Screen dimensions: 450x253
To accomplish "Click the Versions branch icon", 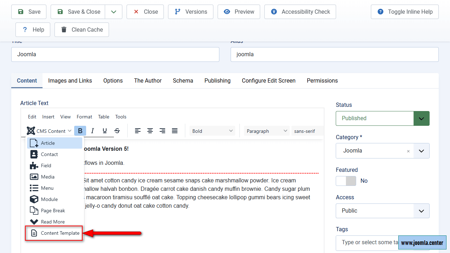I will (178, 12).
